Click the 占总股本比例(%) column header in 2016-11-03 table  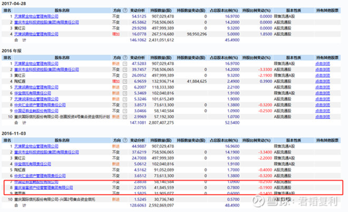point(224,140)
